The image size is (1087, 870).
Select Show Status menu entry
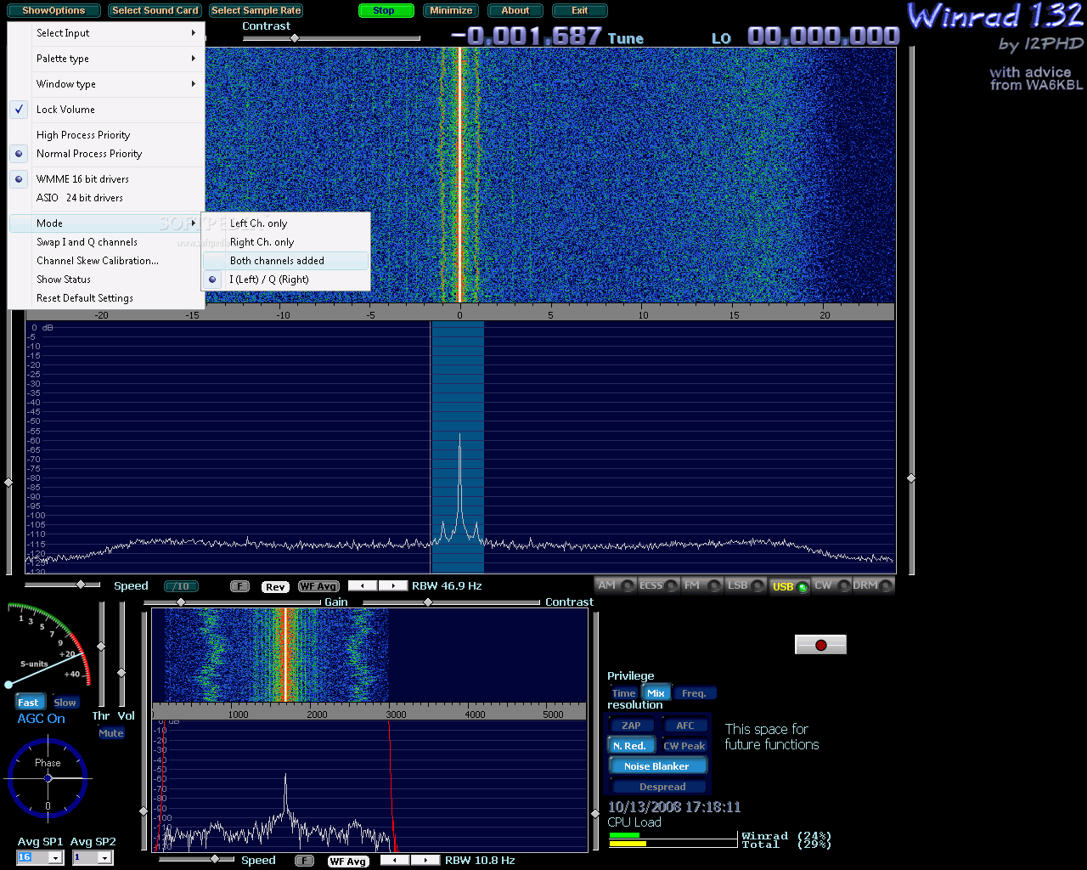tap(106, 280)
